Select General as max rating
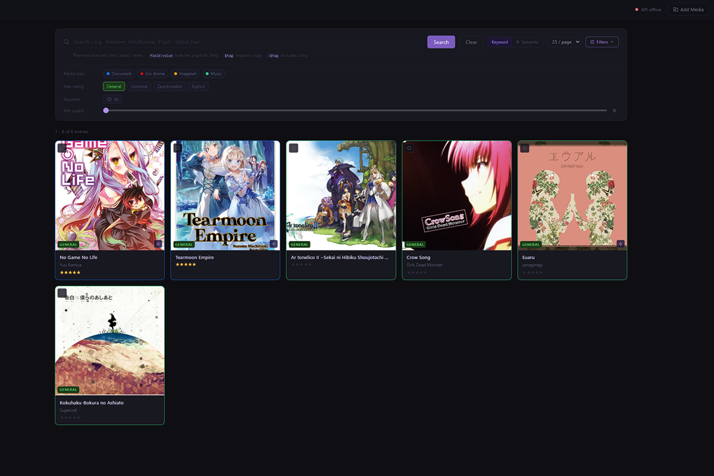 click(114, 86)
